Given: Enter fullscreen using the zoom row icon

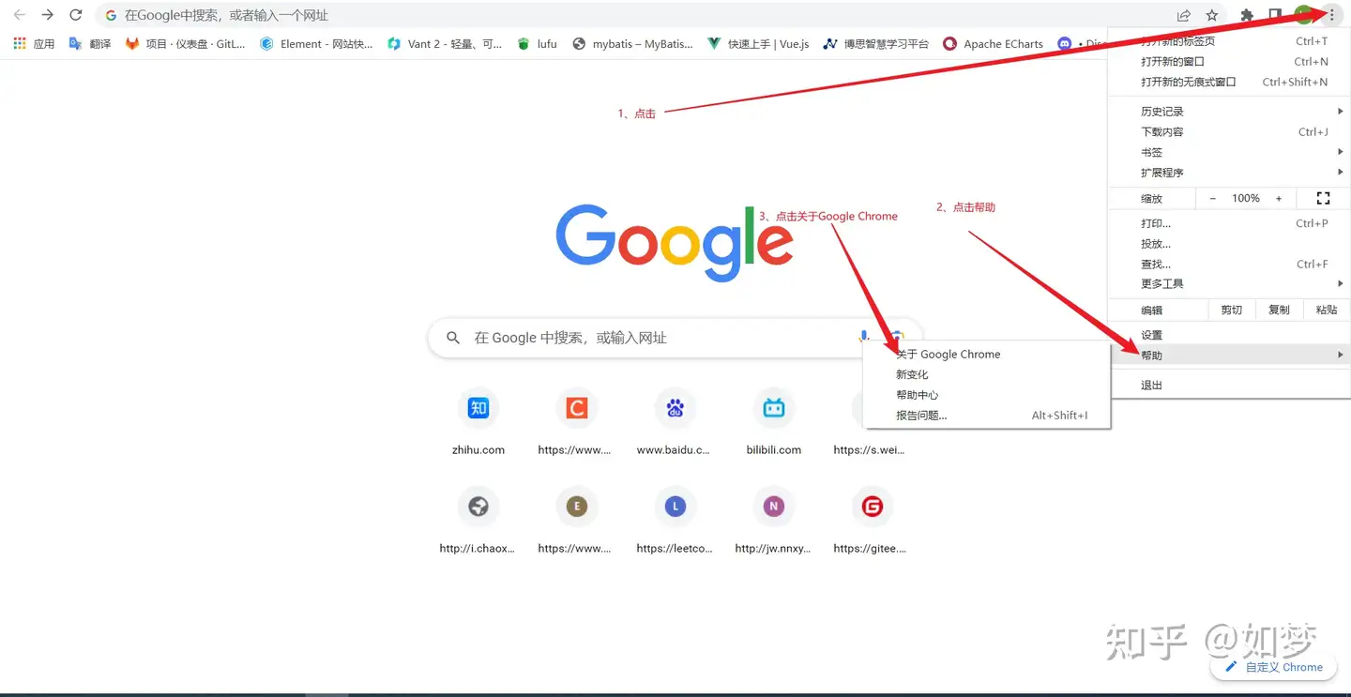Looking at the screenshot, I should (1323, 198).
